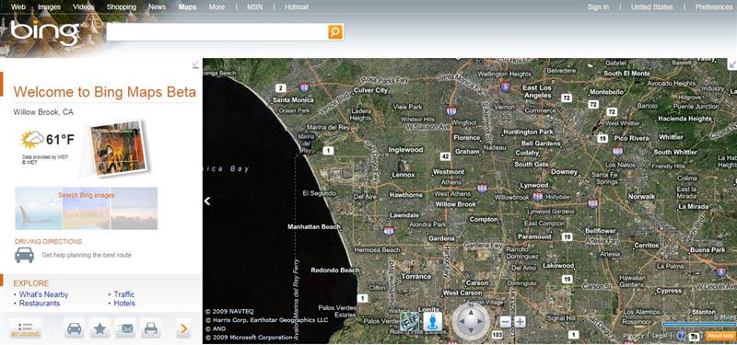The height and width of the screenshot is (345, 737).
Task: Click the large car icon under Driving Directions
Action: point(25,255)
